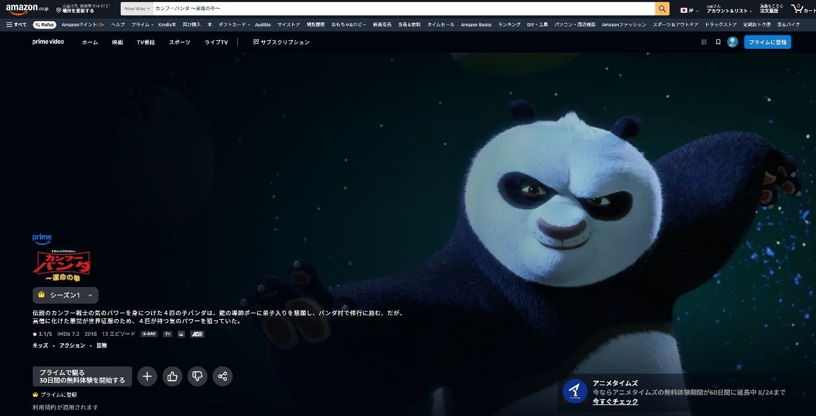
Task: Update delivery location 場所を更新する
Action: tap(78, 11)
